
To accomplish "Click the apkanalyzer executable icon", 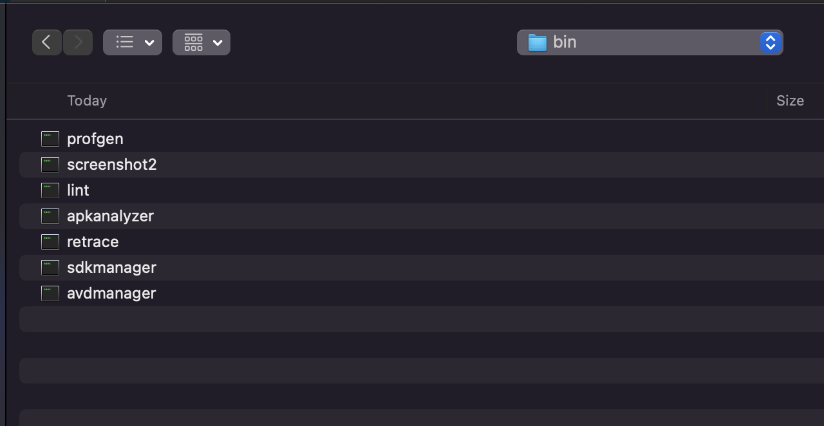I will [50, 216].
